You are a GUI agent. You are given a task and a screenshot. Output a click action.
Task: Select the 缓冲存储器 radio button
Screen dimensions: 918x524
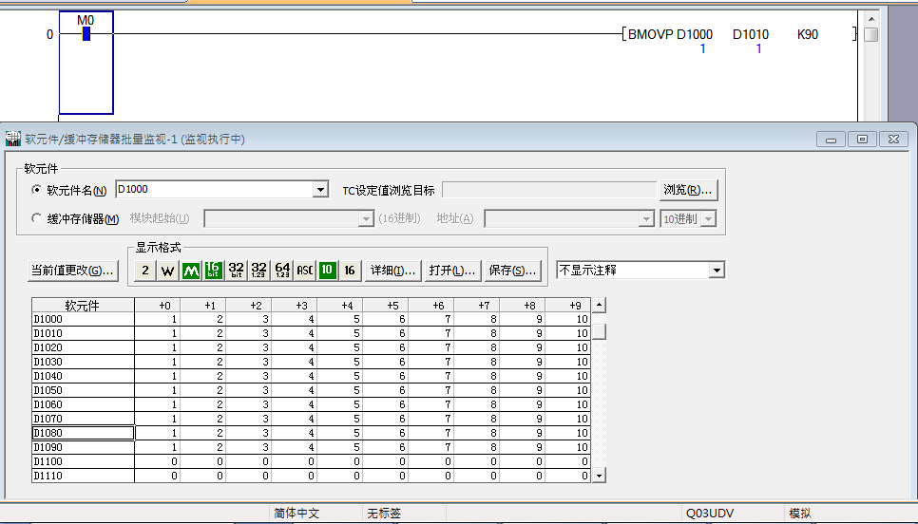(38, 218)
